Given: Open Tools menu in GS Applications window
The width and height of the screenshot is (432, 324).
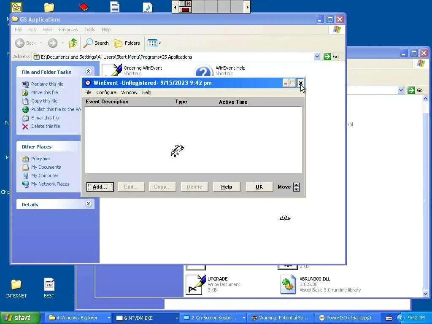Looking at the screenshot, I should point(90,30).
